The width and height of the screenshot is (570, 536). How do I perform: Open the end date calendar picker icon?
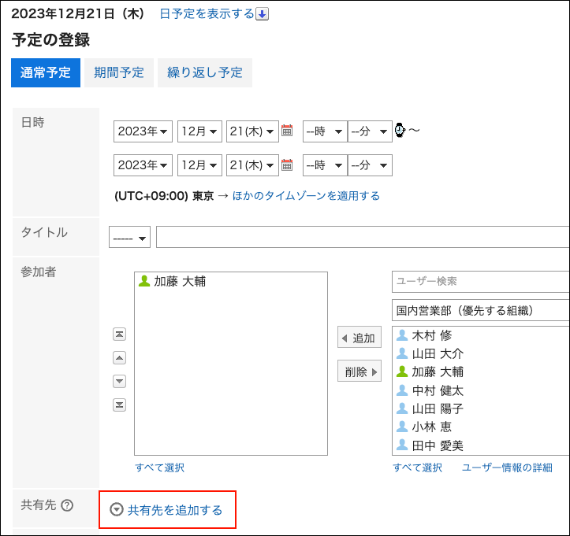point(287,164)
